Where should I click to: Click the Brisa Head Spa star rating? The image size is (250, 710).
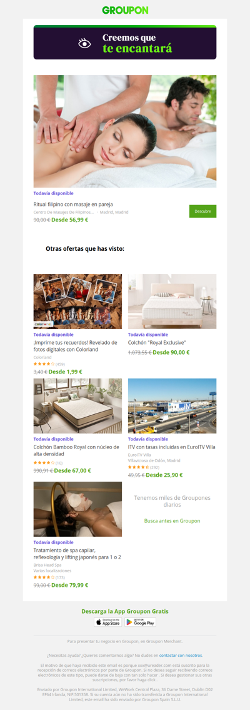[44, 577]
